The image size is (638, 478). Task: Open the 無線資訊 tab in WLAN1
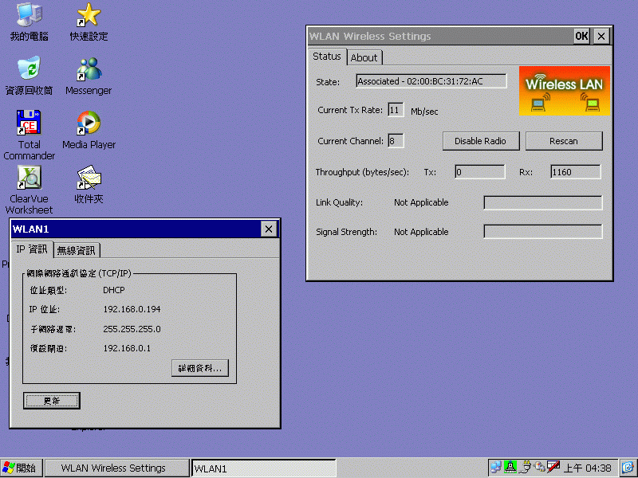pos(77,250)
